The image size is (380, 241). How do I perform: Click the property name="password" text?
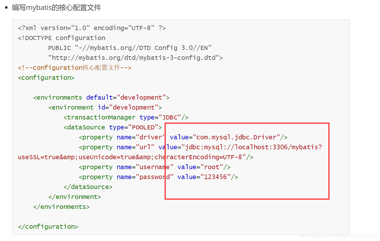click(126, 177)
